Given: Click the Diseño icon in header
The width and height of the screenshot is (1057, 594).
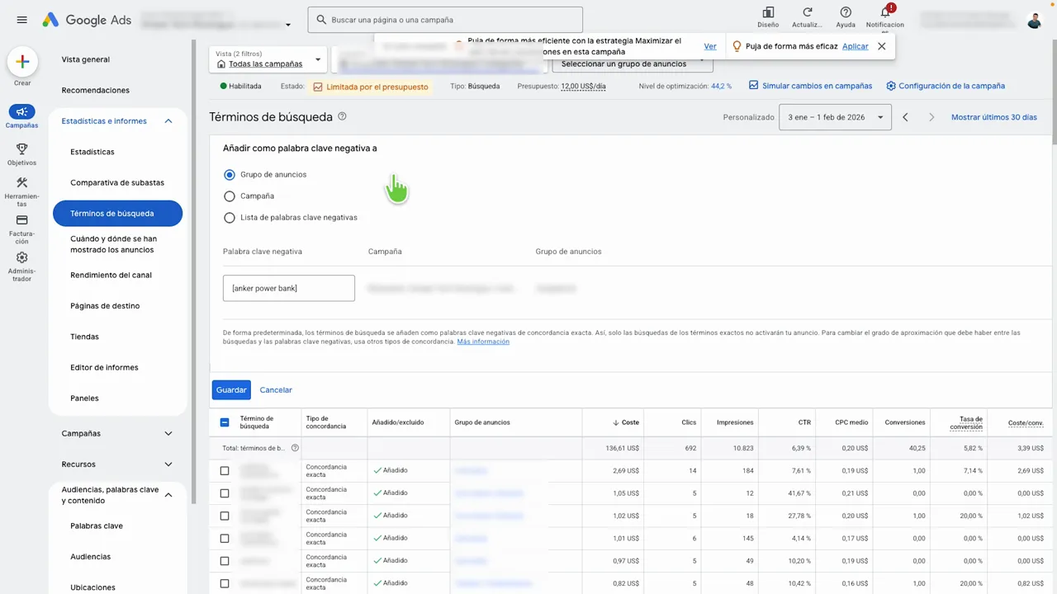Looking at the screenshot, I should (768, 12).
